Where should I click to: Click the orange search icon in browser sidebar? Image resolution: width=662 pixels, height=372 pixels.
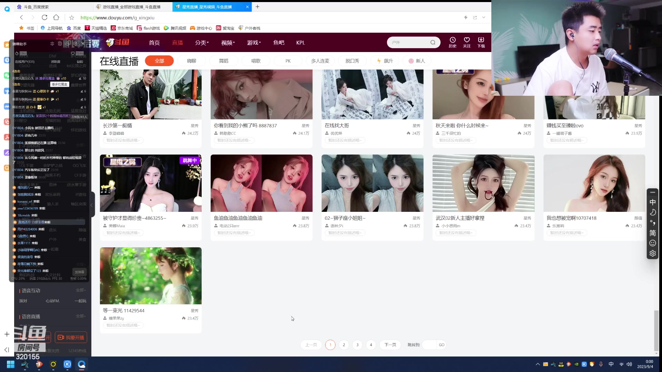(x=7, y=168)
